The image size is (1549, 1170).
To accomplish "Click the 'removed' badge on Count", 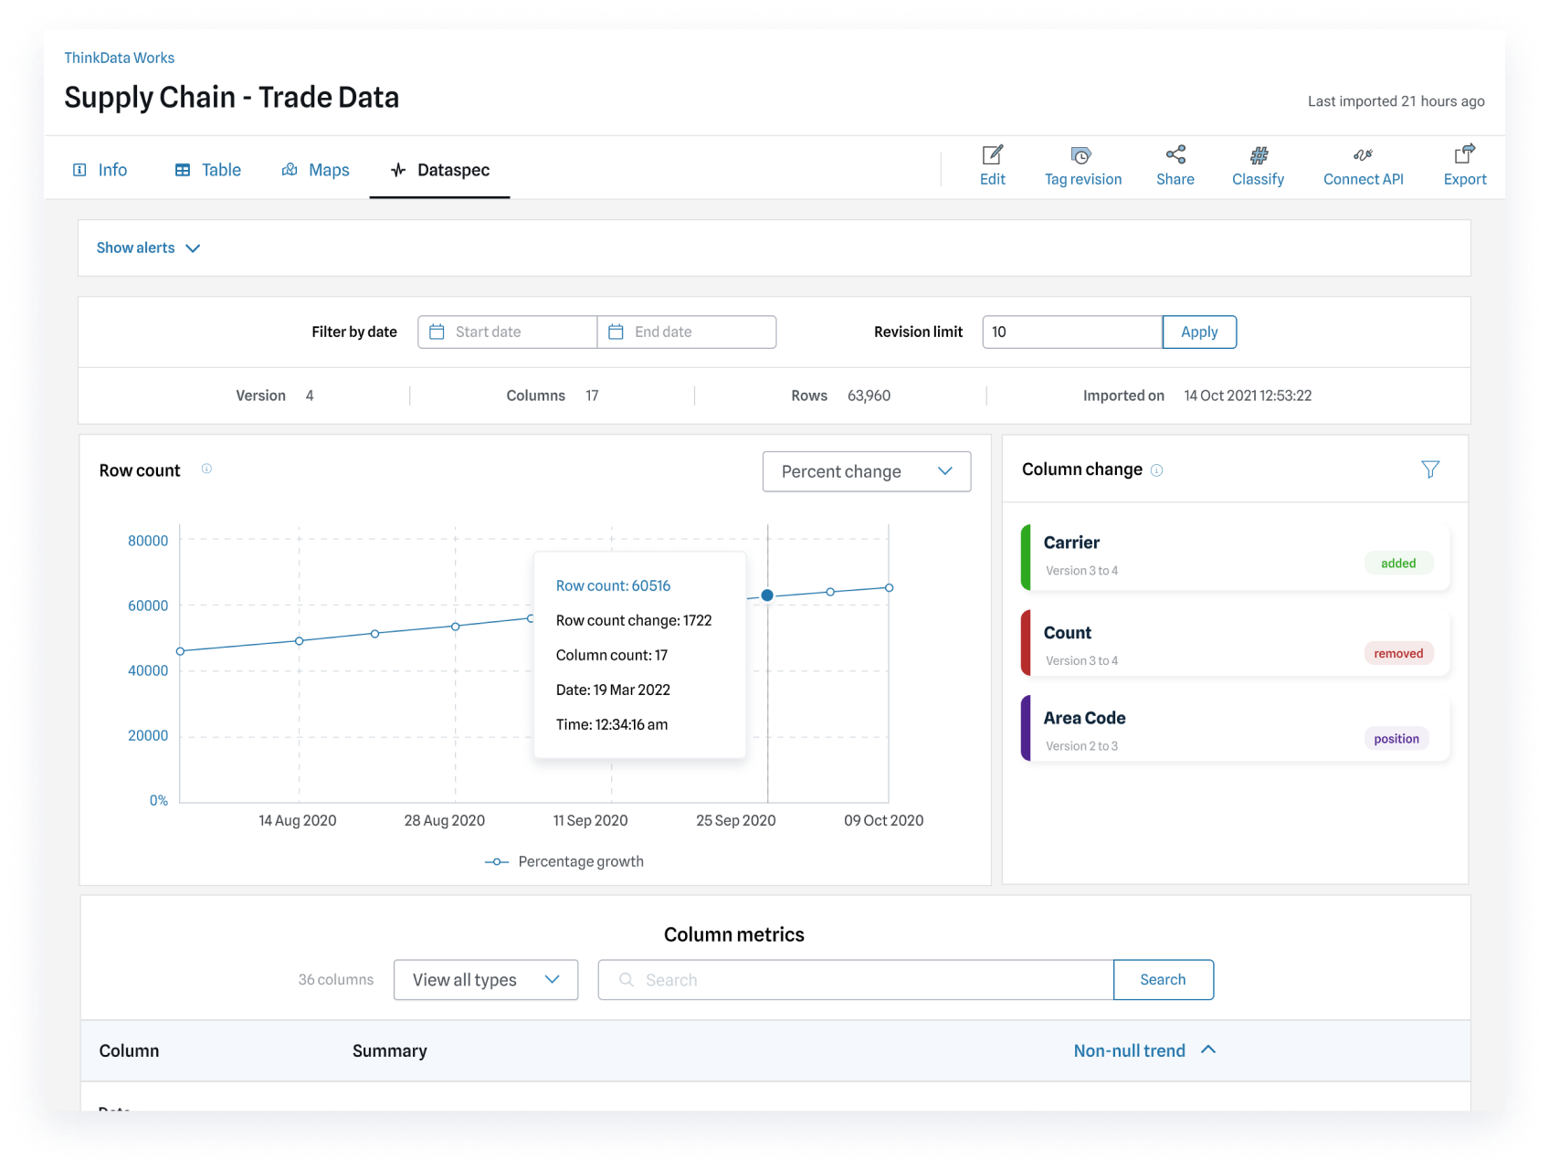I will tap(1398, 653).
